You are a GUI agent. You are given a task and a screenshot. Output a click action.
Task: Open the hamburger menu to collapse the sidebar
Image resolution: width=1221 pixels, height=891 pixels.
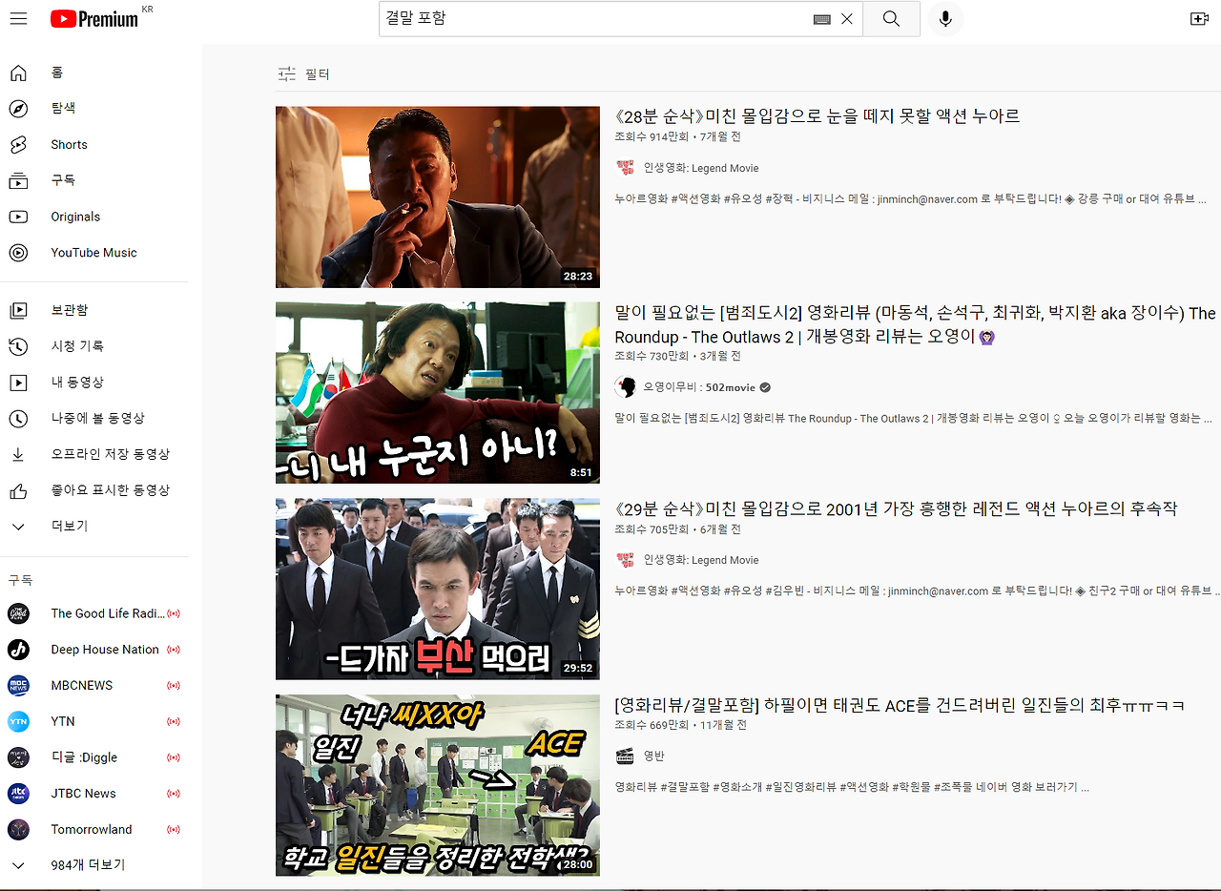pos(18,17)
